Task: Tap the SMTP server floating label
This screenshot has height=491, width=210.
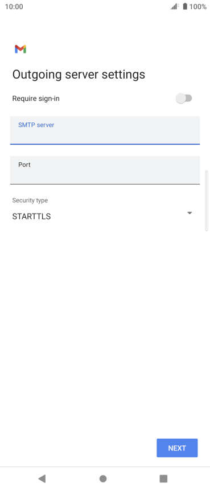Action: coord(36,125)
